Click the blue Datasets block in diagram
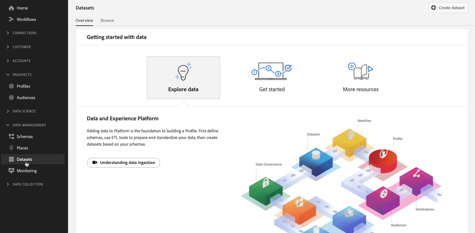Image resolution: width=475 pixels, height=233 pixels. click(x=316, y=162)
